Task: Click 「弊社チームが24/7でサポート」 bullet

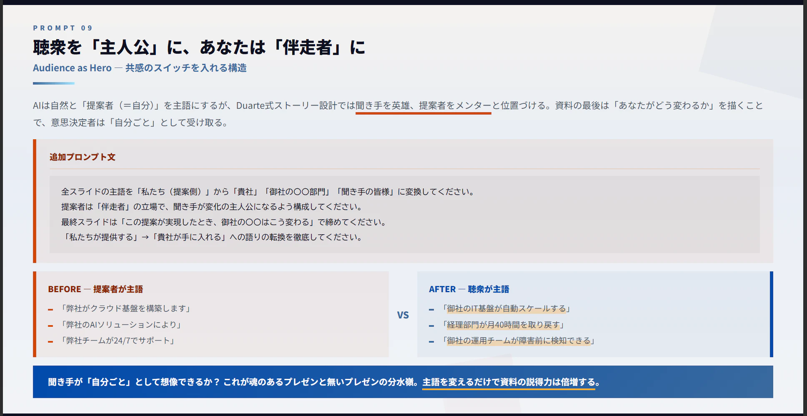Action: coord(117,341)
